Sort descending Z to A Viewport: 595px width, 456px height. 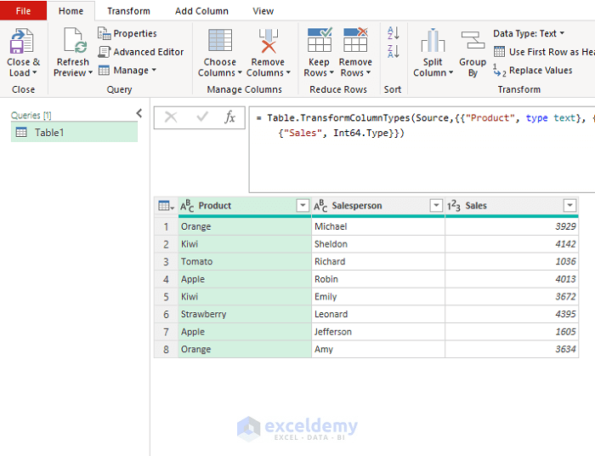pos(393,51)
